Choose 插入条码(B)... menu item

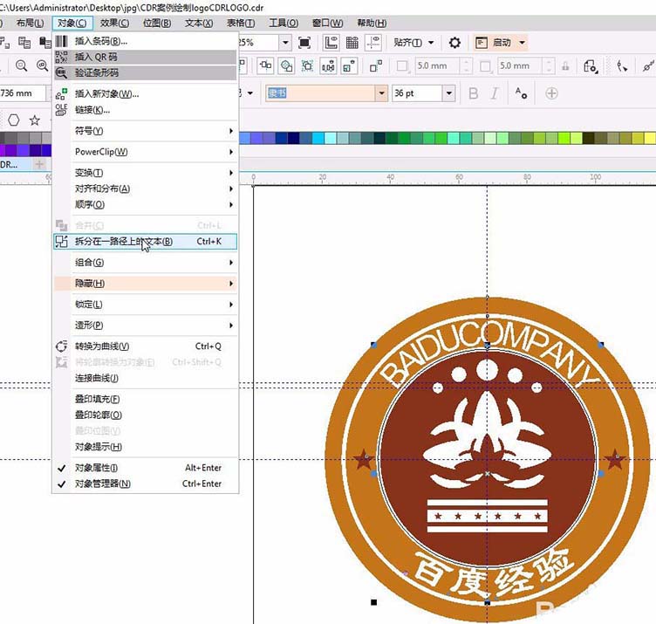pyautogui.click(x=145, y=41)
